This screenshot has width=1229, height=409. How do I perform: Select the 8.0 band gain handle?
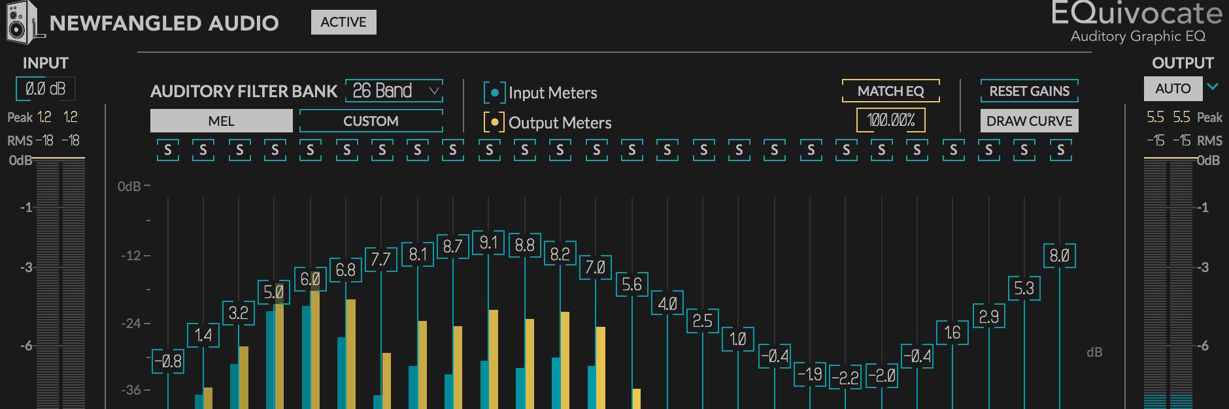1060,256
